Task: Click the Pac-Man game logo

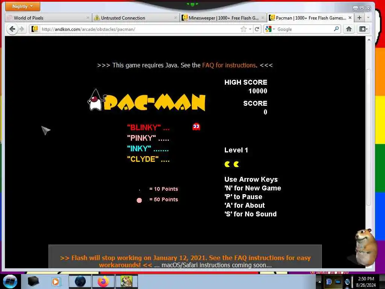Action: pyautogui.click(x=146, y=100)
